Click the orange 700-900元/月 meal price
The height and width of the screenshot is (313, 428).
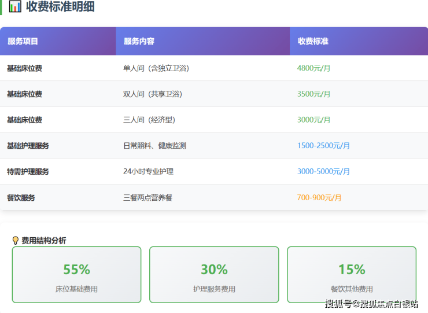point(319,198)
